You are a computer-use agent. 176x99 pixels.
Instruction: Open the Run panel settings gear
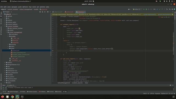tap(170, 85)
